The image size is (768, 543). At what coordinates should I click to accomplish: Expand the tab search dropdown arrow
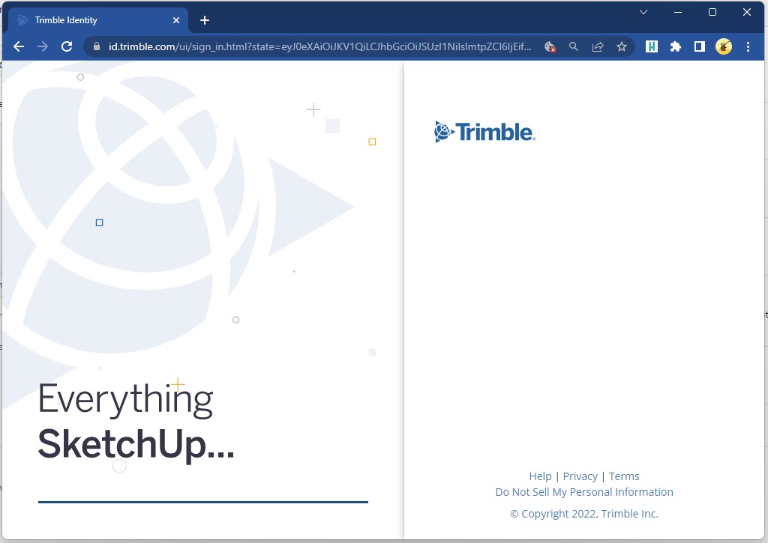tap(643, 12)
